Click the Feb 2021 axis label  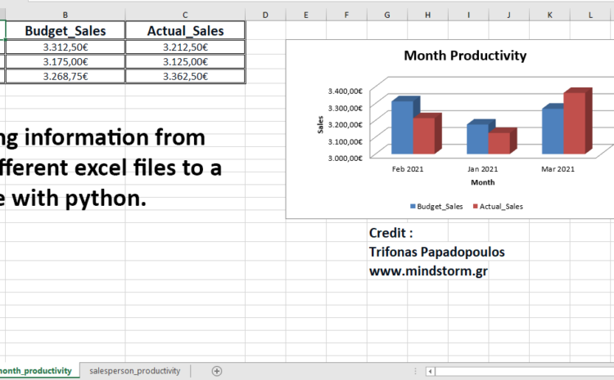point(408,169)
